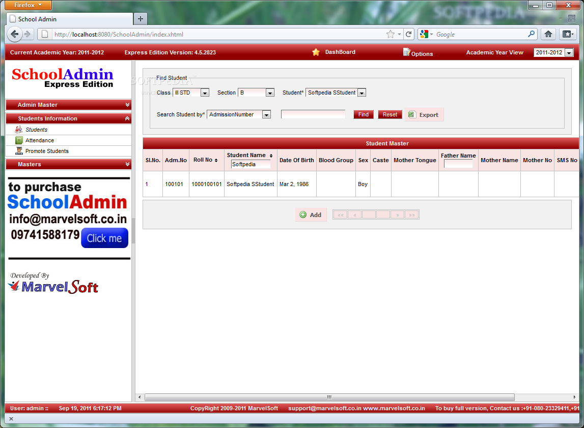Click the Attendance book icon
Viewport: 584px width, 428px height.
click(19, 140)
